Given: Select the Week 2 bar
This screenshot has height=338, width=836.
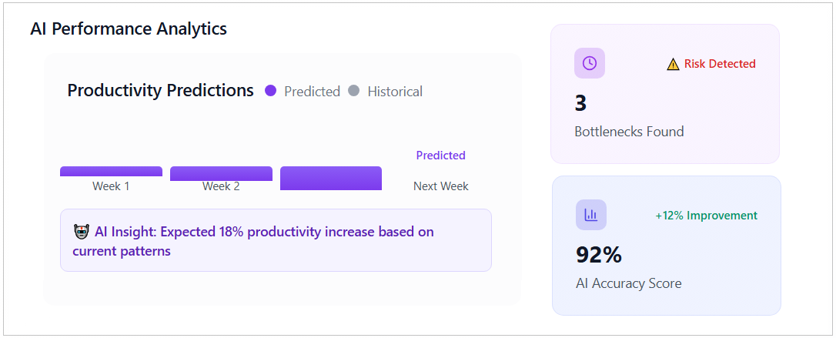Looking at the screenshot, I should pyautogui.click(x=221, y=173).
